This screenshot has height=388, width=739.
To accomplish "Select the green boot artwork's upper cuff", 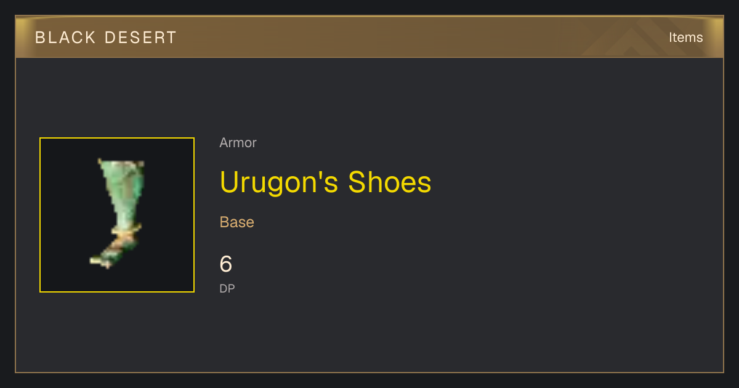I will pyautogui.click(x=121, y=164).
